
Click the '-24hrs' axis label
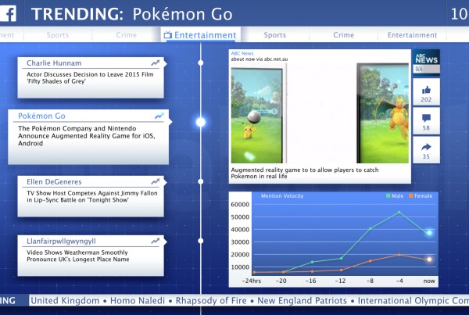click(x=251, y=281)
